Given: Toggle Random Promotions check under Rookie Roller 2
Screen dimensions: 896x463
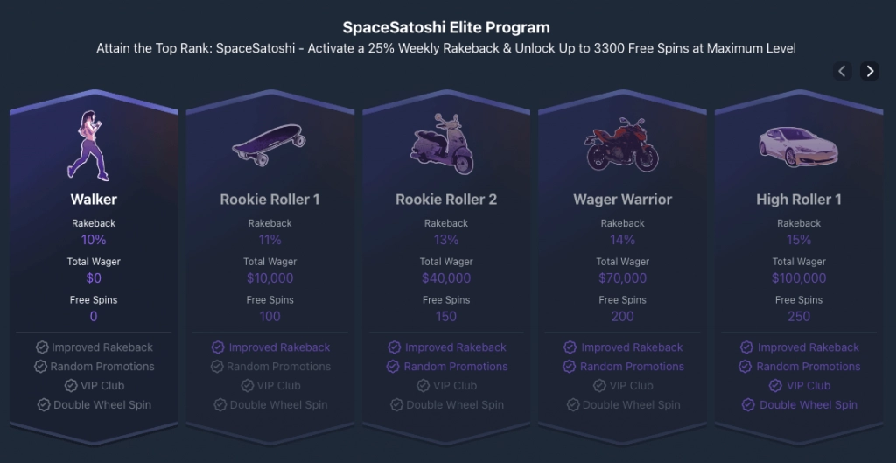Looking at the screenshot, I should (393, 367).
